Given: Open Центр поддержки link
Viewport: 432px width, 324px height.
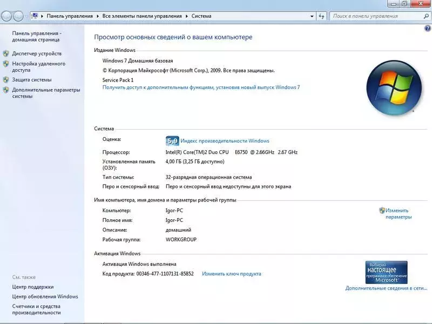Looking at the screenshot, I should (33, 287).
